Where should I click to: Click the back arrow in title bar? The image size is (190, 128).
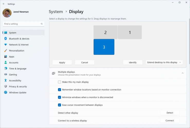point(4,4)
